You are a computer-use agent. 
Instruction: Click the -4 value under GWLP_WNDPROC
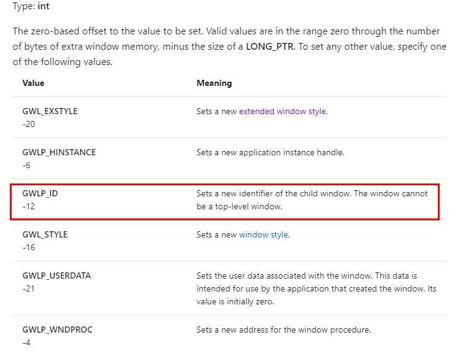click(x=26, y=342)
